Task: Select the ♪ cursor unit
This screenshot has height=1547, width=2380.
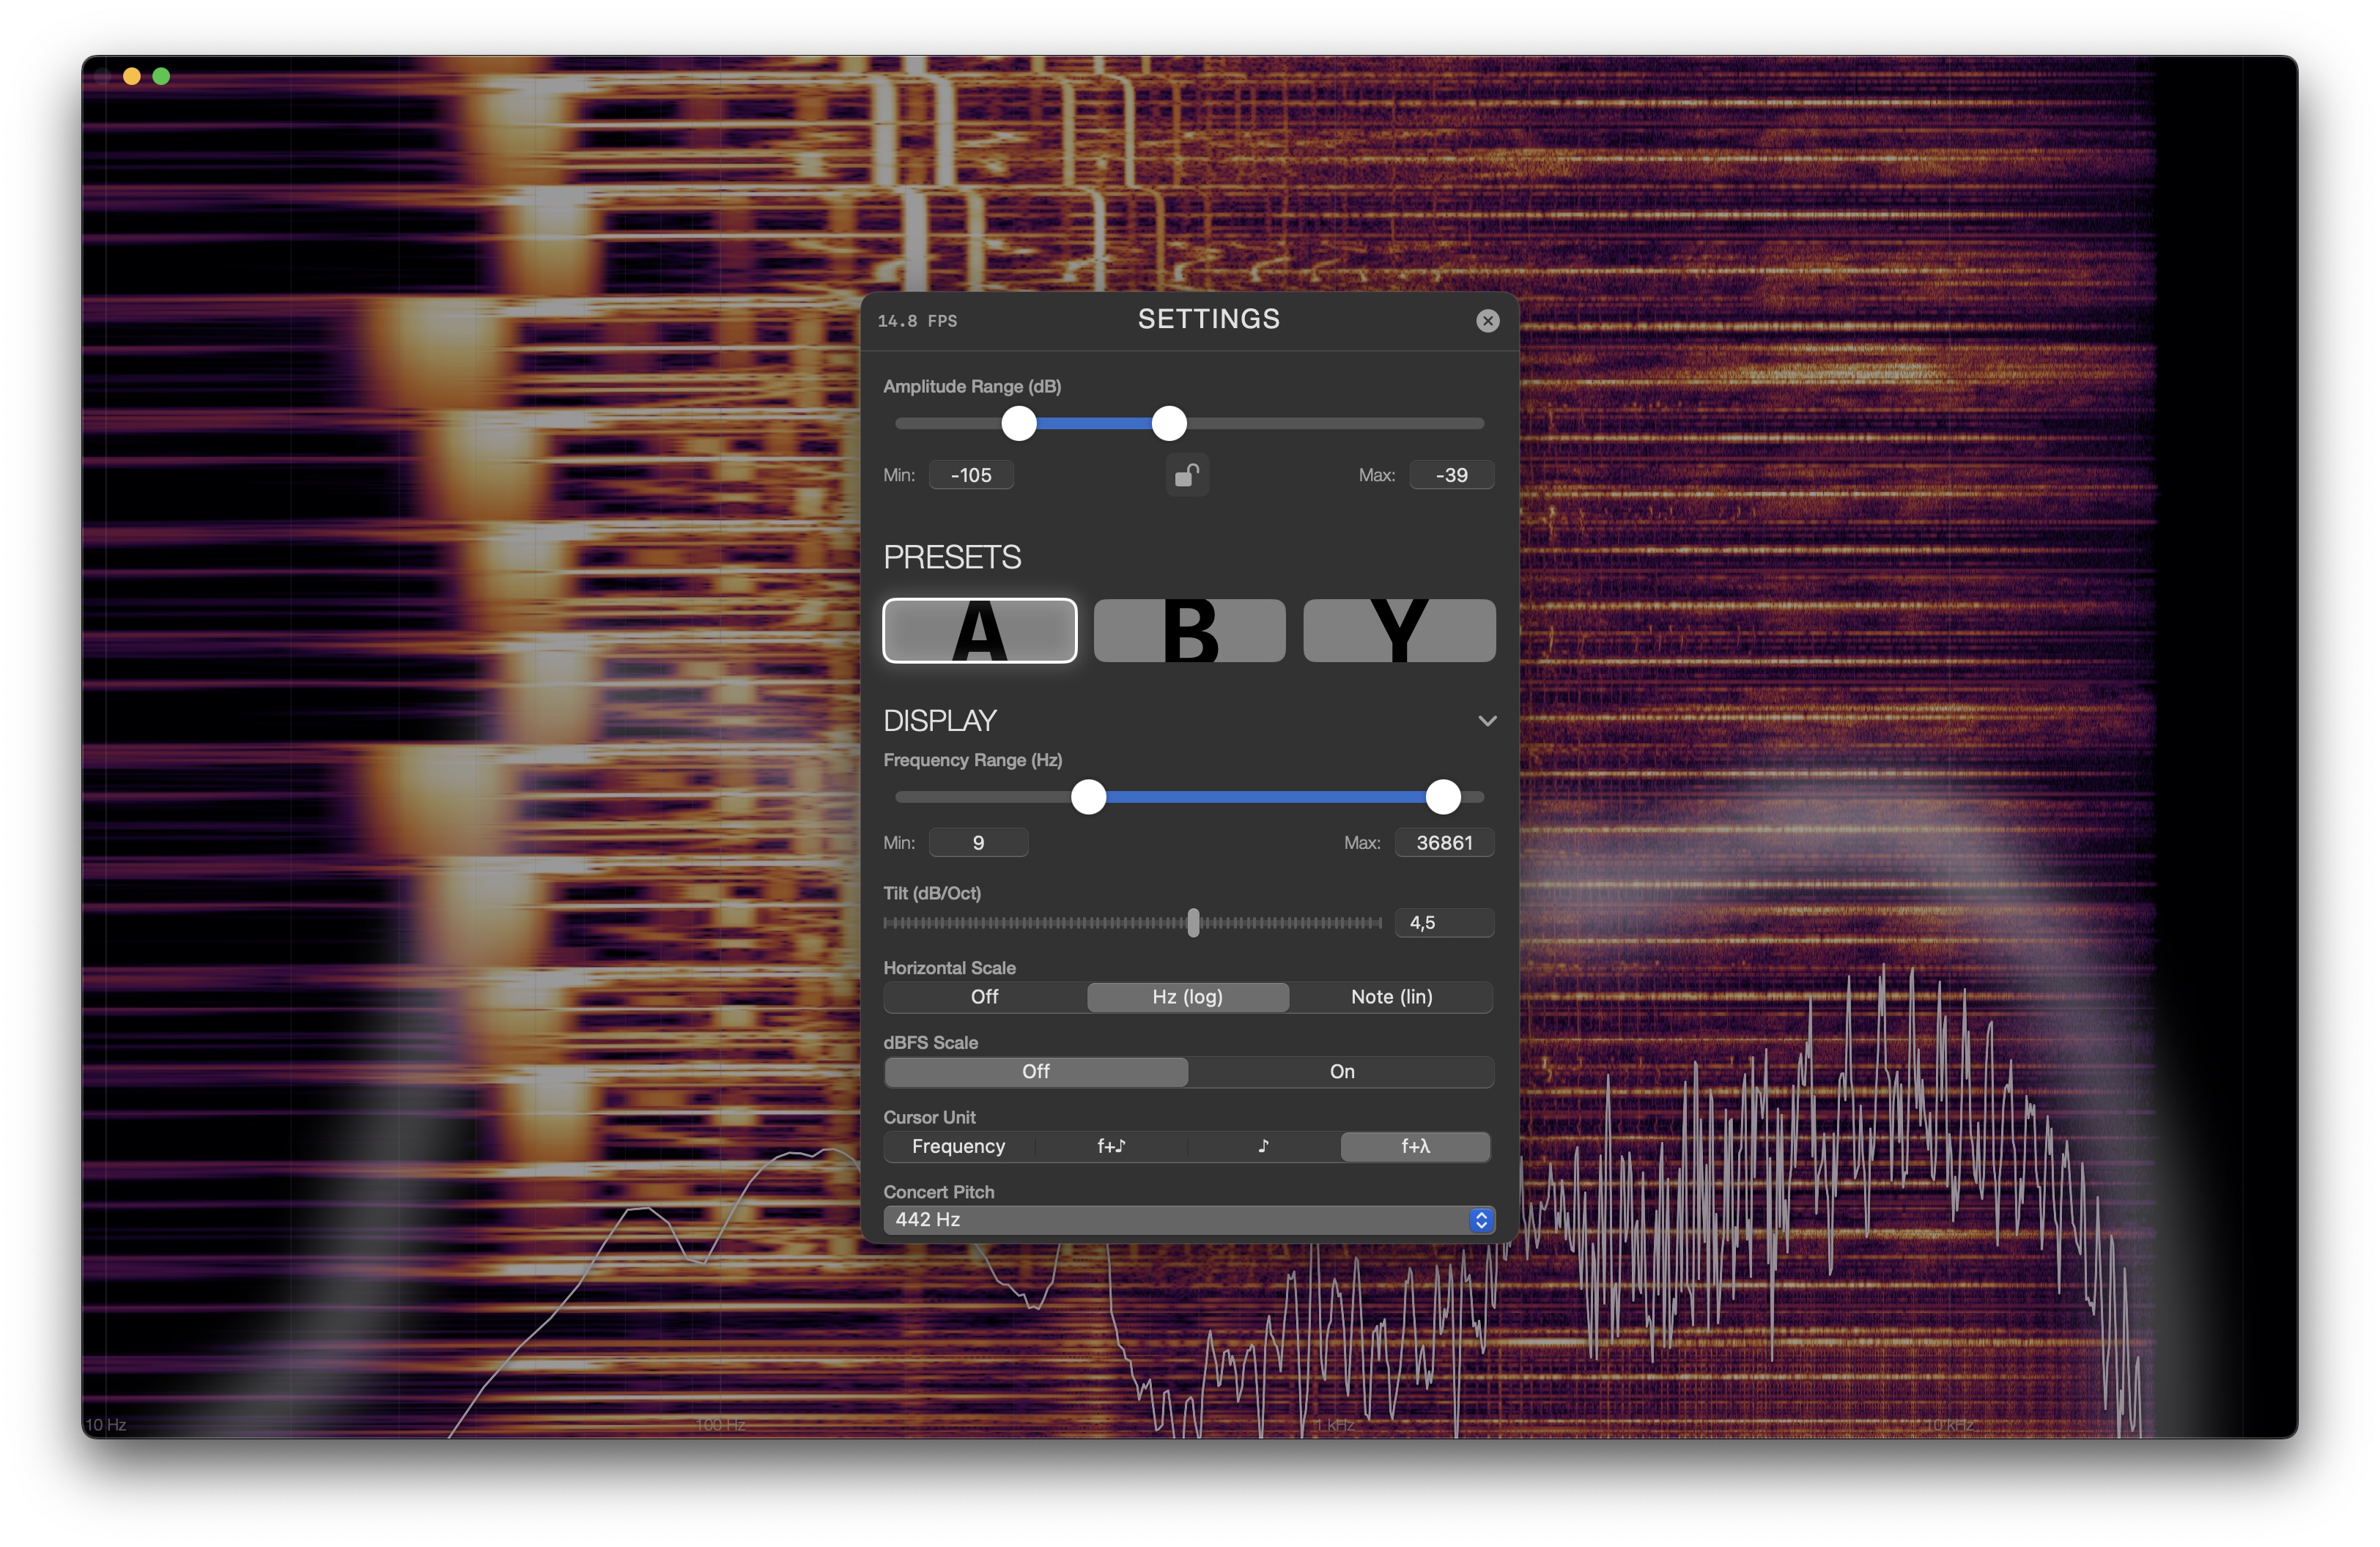Action: 1263,1146
